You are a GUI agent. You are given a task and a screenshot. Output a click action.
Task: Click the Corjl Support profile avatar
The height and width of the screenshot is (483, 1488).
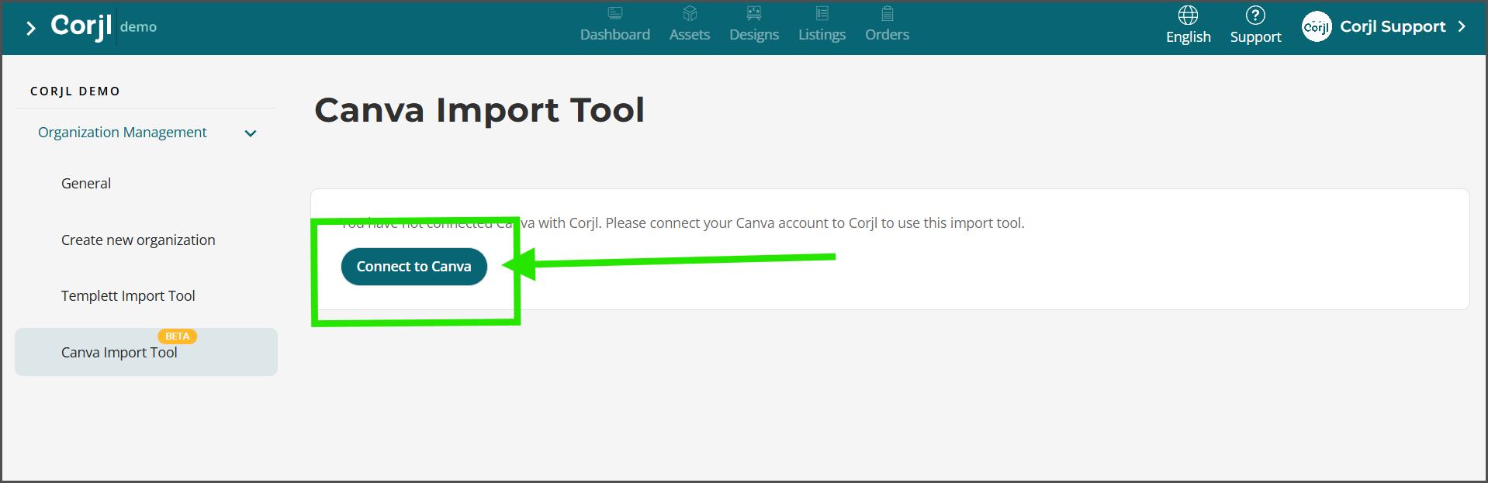tap(1317, 26)
